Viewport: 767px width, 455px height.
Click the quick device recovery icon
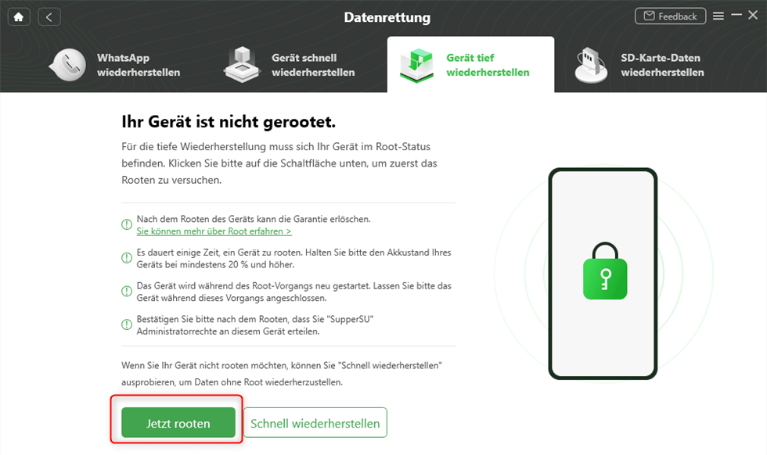[x=242, y=65]
